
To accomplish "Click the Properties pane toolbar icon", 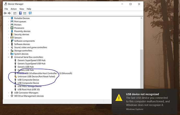I will pos(25,13).
